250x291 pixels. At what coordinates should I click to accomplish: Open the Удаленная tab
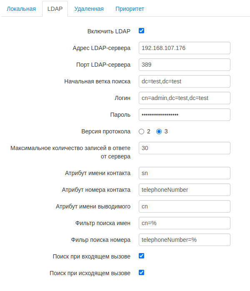coord(89,9)
